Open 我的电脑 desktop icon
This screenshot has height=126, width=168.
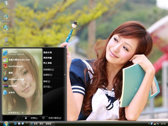6,18
